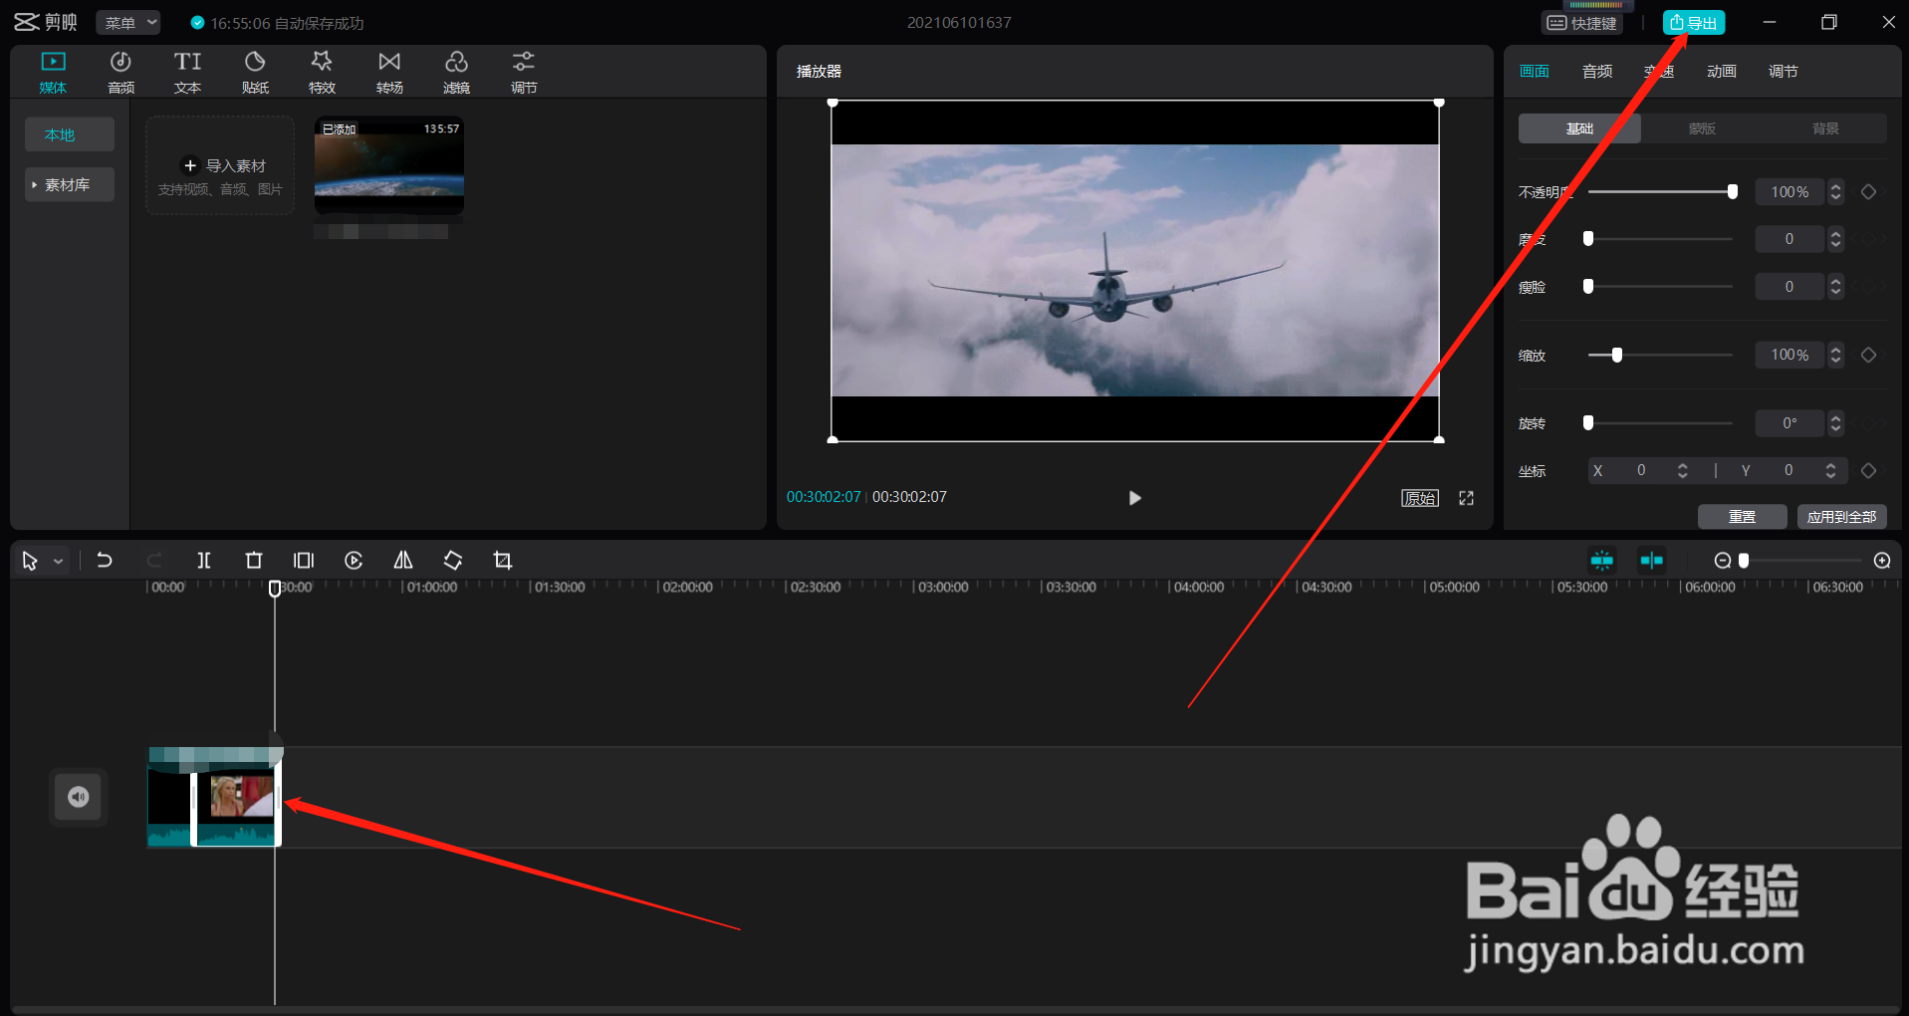1909x1016 pixels.
Task: Switch to 画面 properties tab
Action: point(1535,72)
